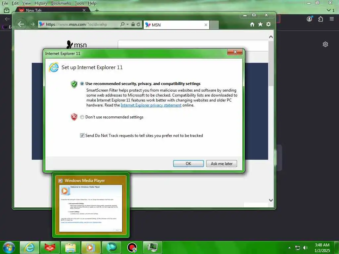Click Internet Explorer taskbar icon
This screenshot has width=339, height=254.
tap(29, 247)
